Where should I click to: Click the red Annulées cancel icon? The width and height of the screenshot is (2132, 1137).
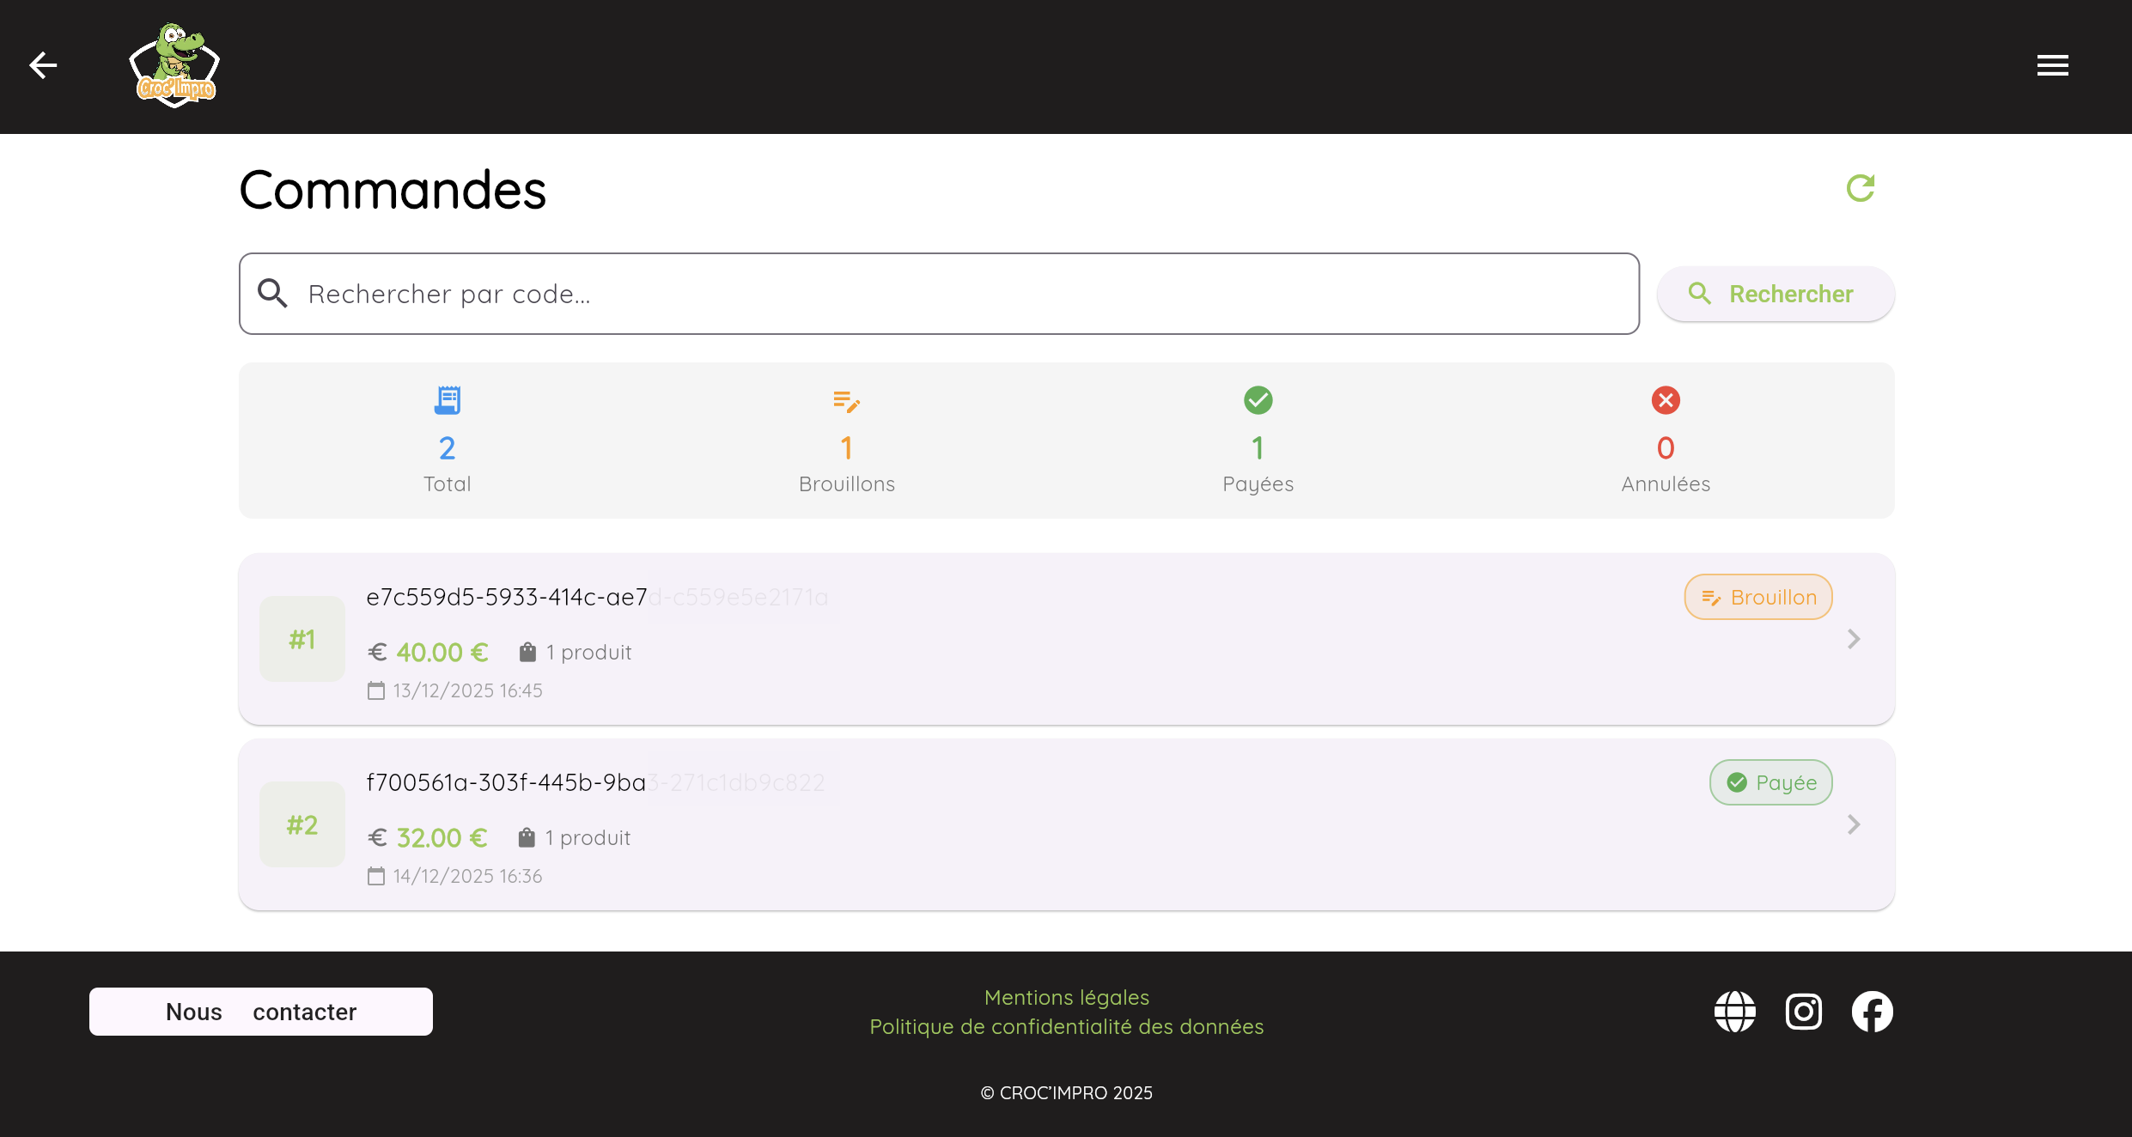(1665, 399)
